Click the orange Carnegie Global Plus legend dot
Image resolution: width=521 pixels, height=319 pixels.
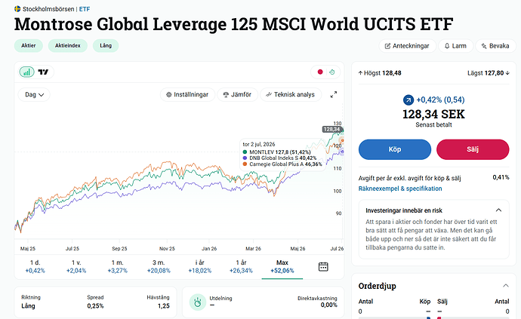pos(245,164)
